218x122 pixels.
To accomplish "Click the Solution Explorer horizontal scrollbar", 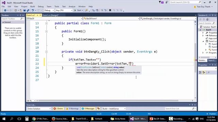I will coord(205,57).
